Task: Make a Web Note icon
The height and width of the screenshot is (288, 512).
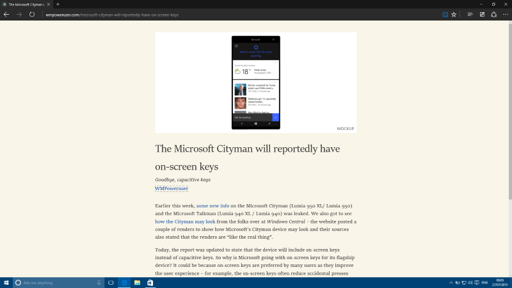Action: [x=482, y=14]
